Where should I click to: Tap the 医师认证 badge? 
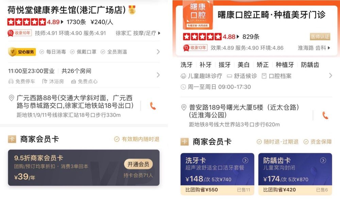[320, 37]
